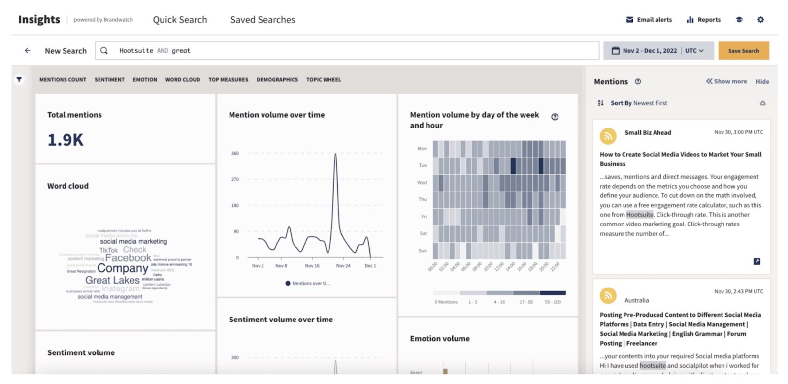Switch to Saved Searches tab
The height and width of the screenshot is (384, 788).
[263, 20]
